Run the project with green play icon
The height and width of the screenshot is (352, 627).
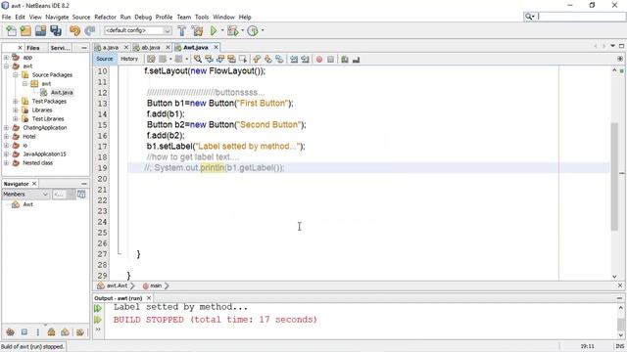[214, 30]
